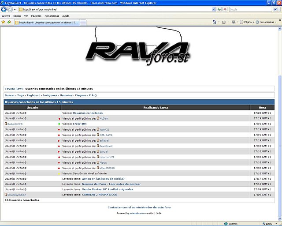
Task: Open devildavid's profile link
Action: tap(106, 146)
